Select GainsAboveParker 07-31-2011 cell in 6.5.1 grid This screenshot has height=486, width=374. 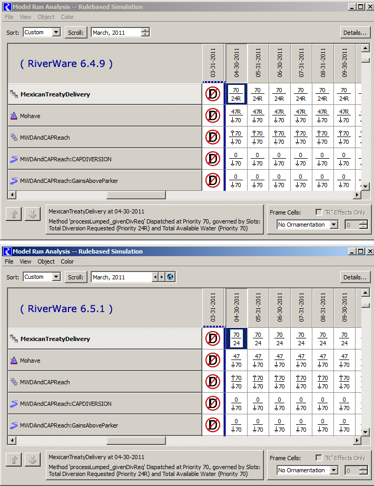pos(301,425)
